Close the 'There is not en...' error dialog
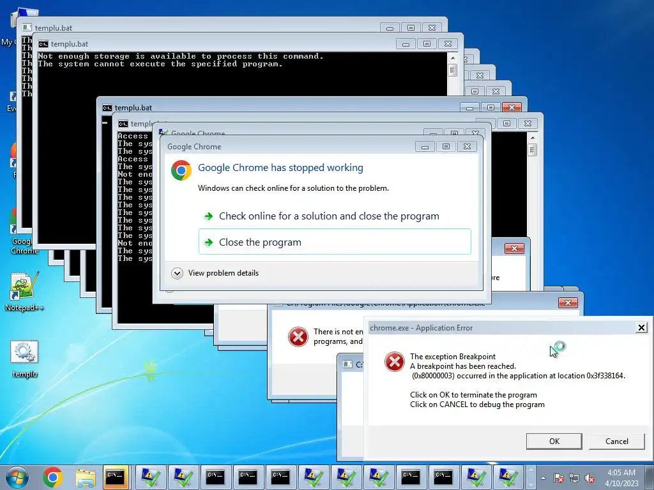Screen dimensions: 654x490 tap(568, 302)
